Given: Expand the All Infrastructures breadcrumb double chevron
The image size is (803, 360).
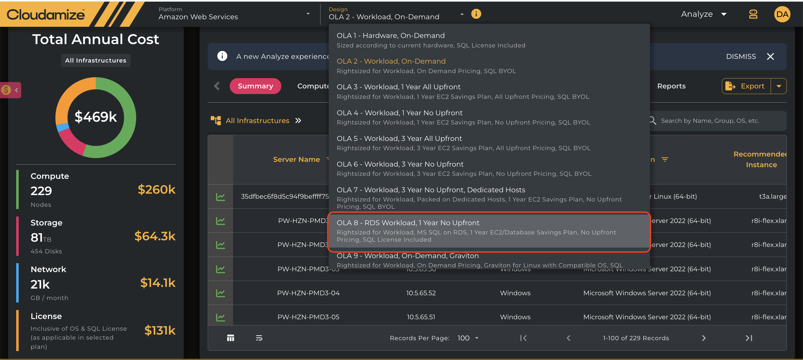Looking at the screenshot, I should 298,120.
